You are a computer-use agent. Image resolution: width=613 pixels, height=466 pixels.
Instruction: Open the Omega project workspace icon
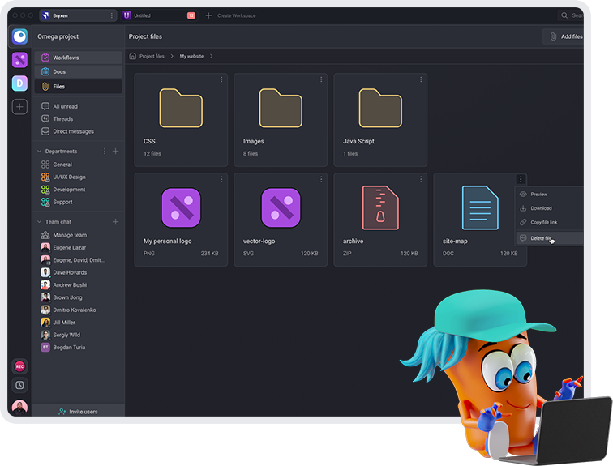[x=19, y=36]
